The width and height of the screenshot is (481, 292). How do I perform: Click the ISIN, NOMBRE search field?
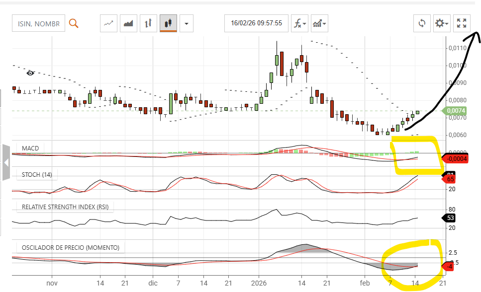[39, 23]
